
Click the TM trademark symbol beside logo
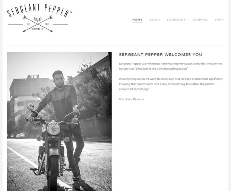click(71, 12)
